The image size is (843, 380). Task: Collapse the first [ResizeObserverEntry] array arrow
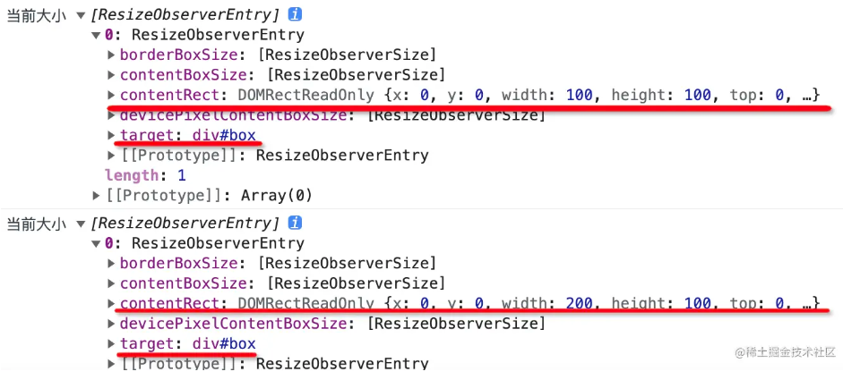tap(82, 15)
